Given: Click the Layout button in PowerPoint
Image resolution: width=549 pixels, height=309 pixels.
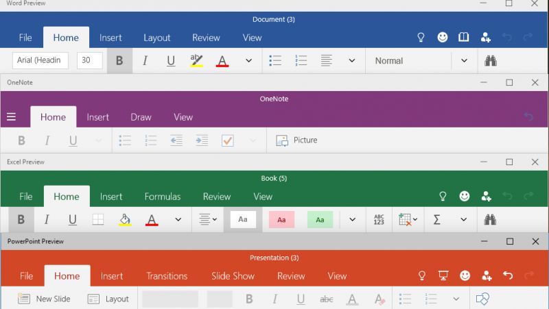Looking at the screenshot, I should [x=108, y=299].
